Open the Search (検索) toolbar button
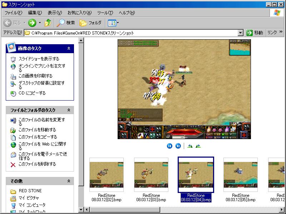This screenshot has height=214, width=286. (66, 23)
